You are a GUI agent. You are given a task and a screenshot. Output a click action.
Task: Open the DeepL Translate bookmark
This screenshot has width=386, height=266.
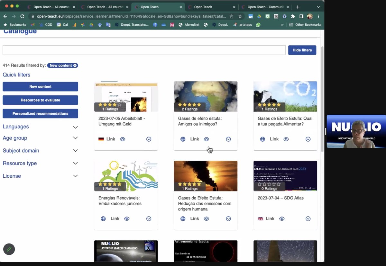click(132, 25)
